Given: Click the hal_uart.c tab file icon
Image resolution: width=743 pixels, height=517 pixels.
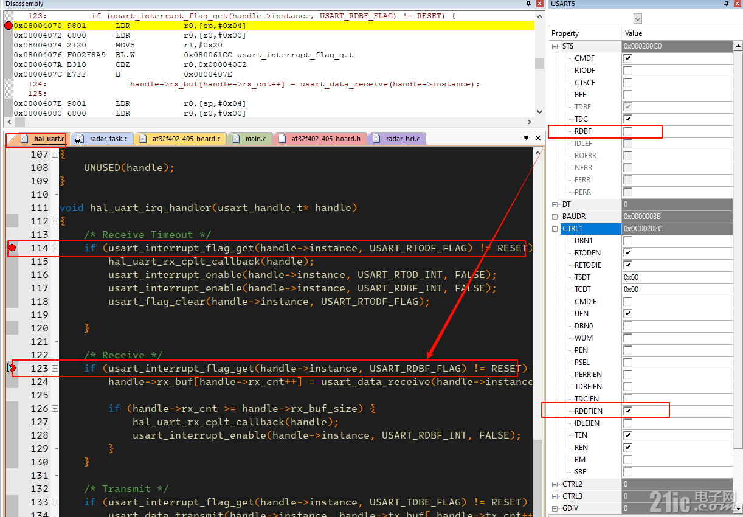Looking at the screenshot, I should (x=24, y=139).
